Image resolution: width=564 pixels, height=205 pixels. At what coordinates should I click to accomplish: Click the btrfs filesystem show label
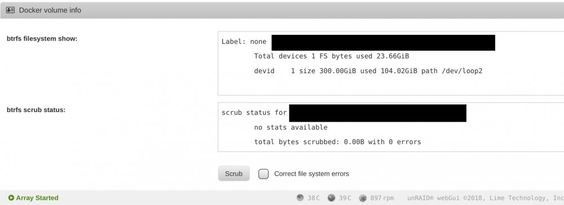[42, 39]
